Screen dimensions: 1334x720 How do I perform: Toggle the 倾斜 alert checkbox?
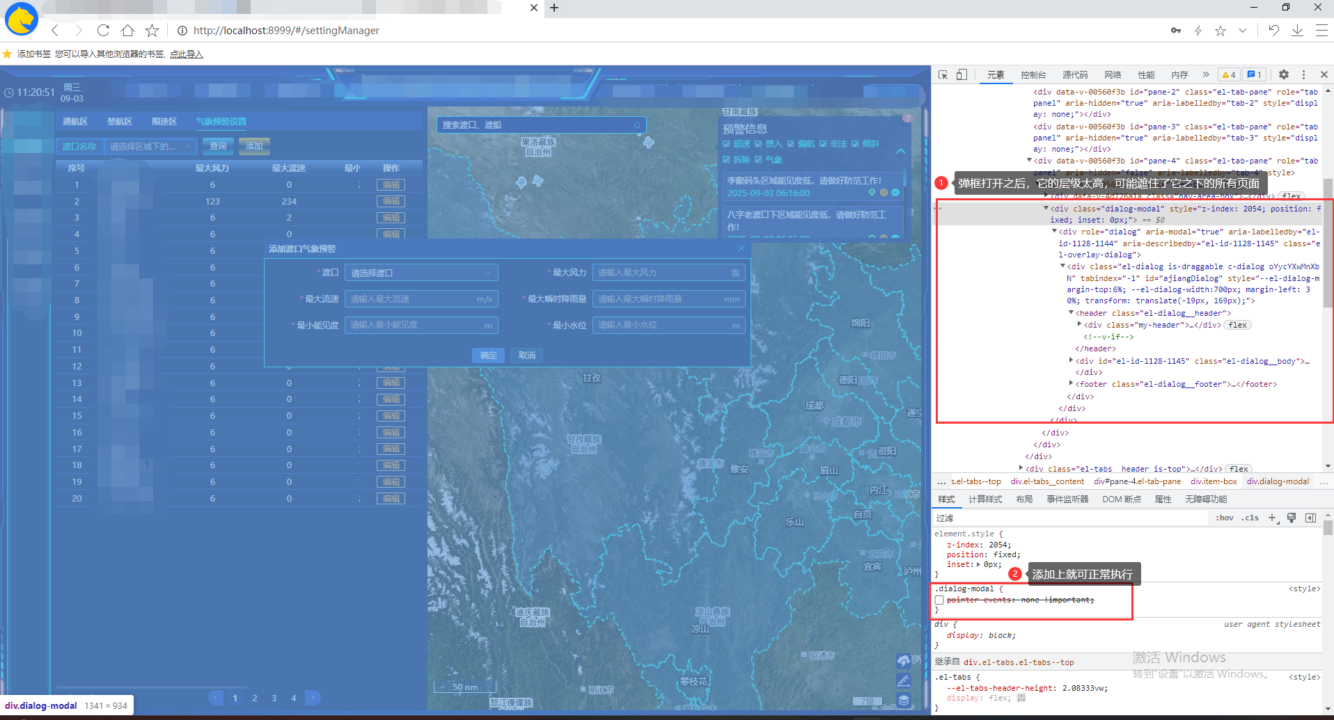point(855,144)
